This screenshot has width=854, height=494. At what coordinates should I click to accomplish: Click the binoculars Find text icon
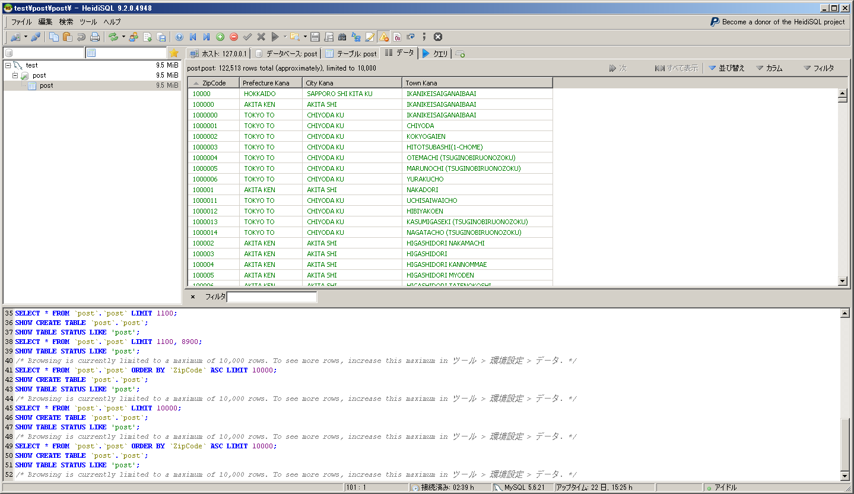click(x=342, y=37)
